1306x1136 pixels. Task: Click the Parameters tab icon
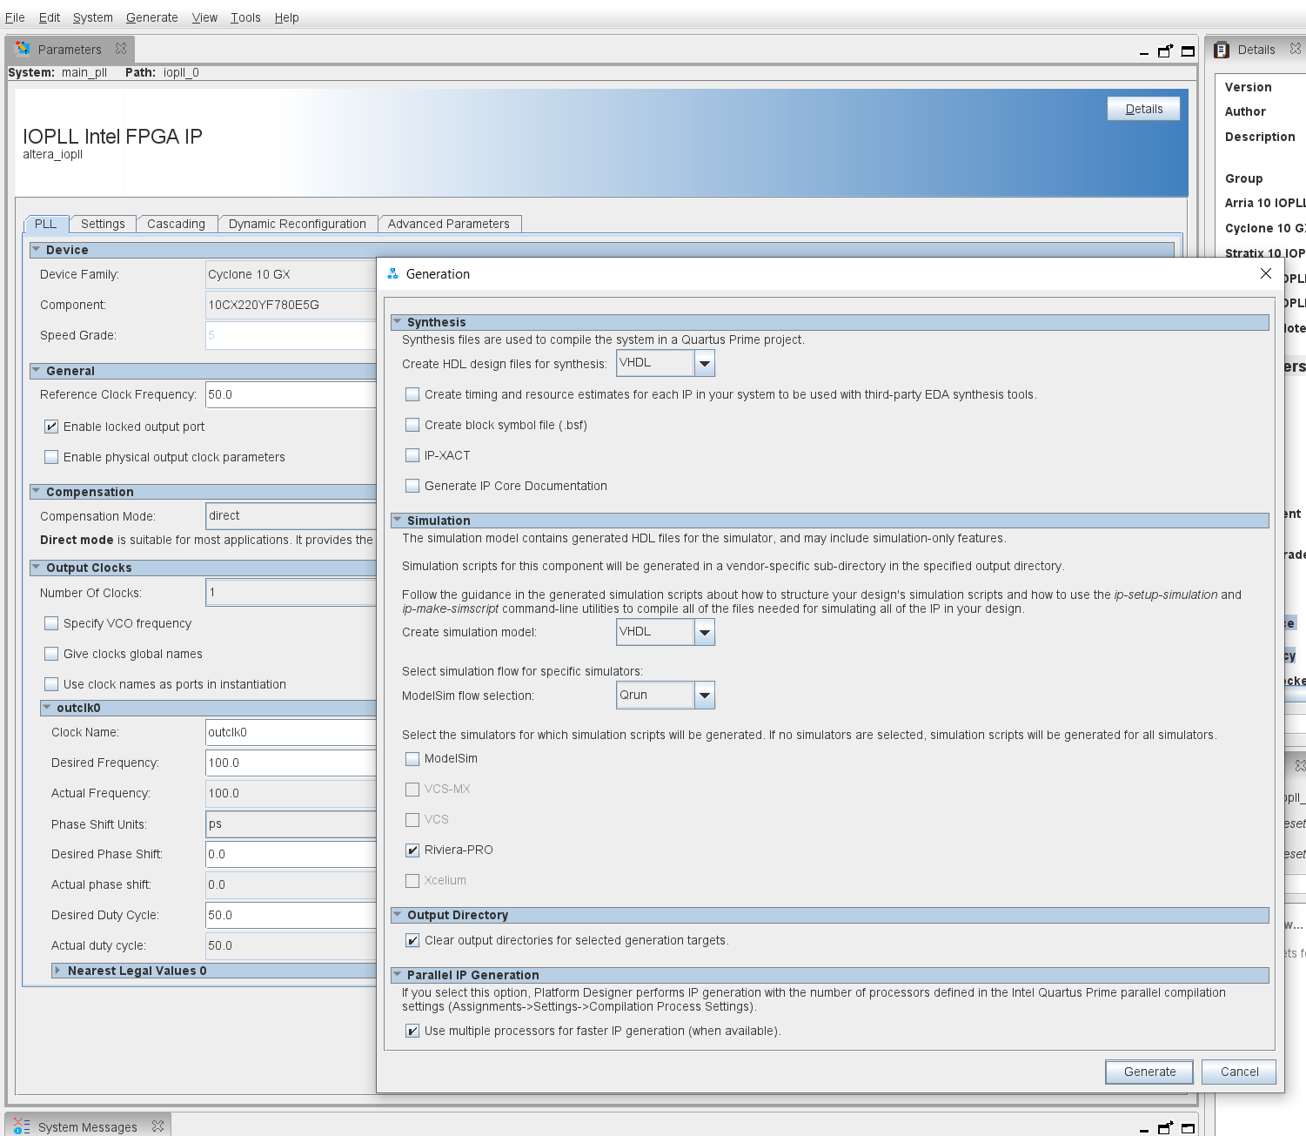[23, 49]
